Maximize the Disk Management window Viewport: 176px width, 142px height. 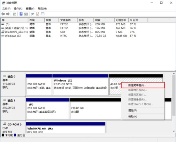tap(161, 3)
